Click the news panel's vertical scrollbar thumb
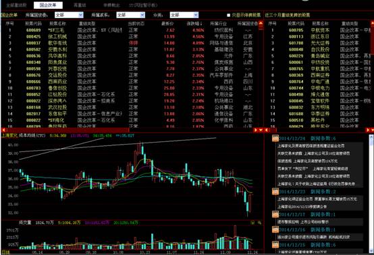Image resolution: width=374 pixels, height=255 pixels. 371,140
